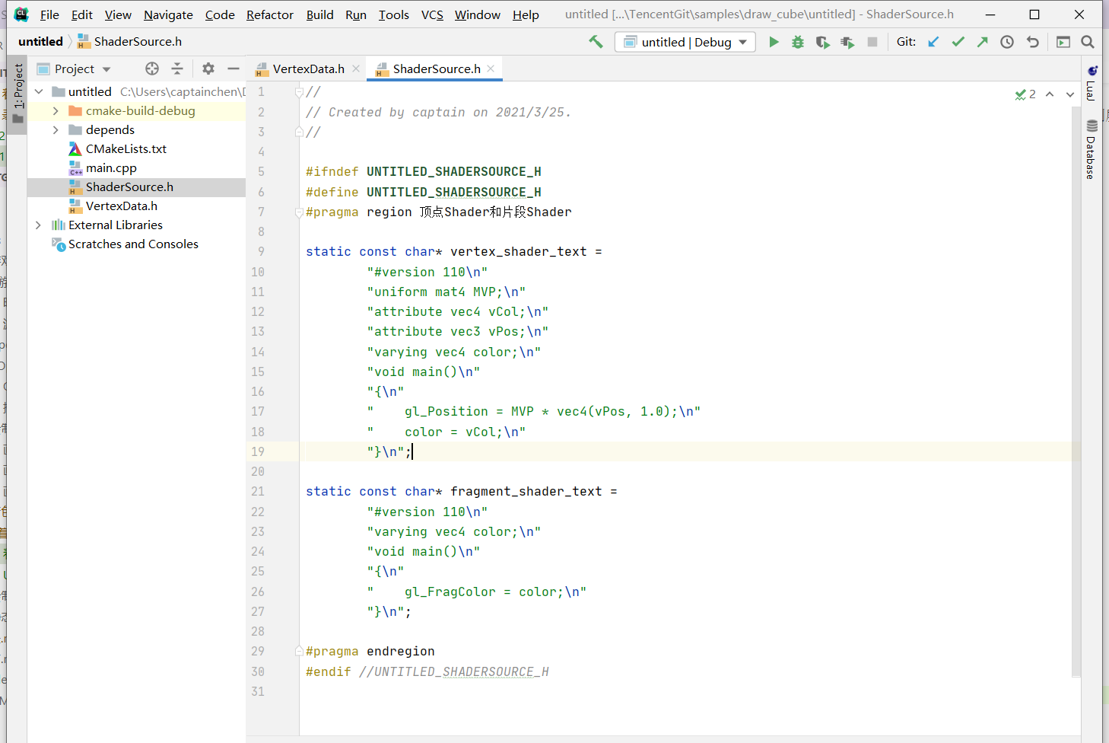Click on fragment_shader_text identifier

[x=526, y=492]
